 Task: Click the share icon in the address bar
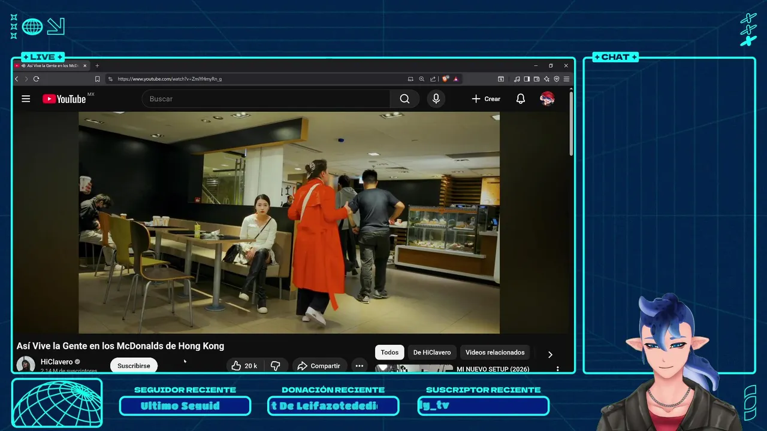pos(433,79)
